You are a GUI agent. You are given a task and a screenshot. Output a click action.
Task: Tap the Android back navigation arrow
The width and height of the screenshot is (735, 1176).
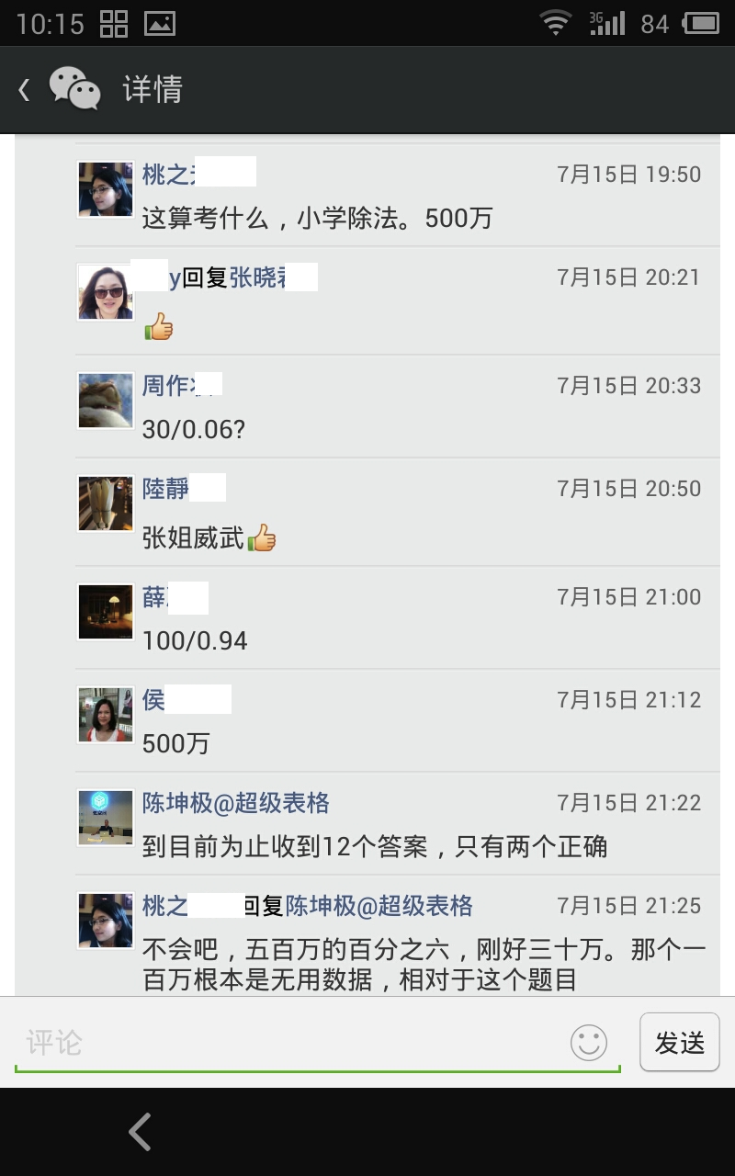click(140, 1132)
